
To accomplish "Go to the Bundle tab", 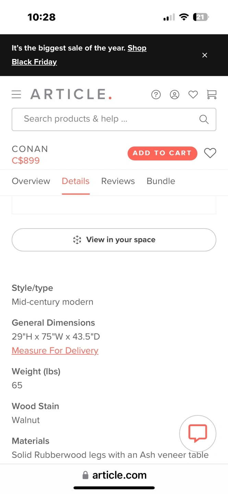I will coord(161,181).
